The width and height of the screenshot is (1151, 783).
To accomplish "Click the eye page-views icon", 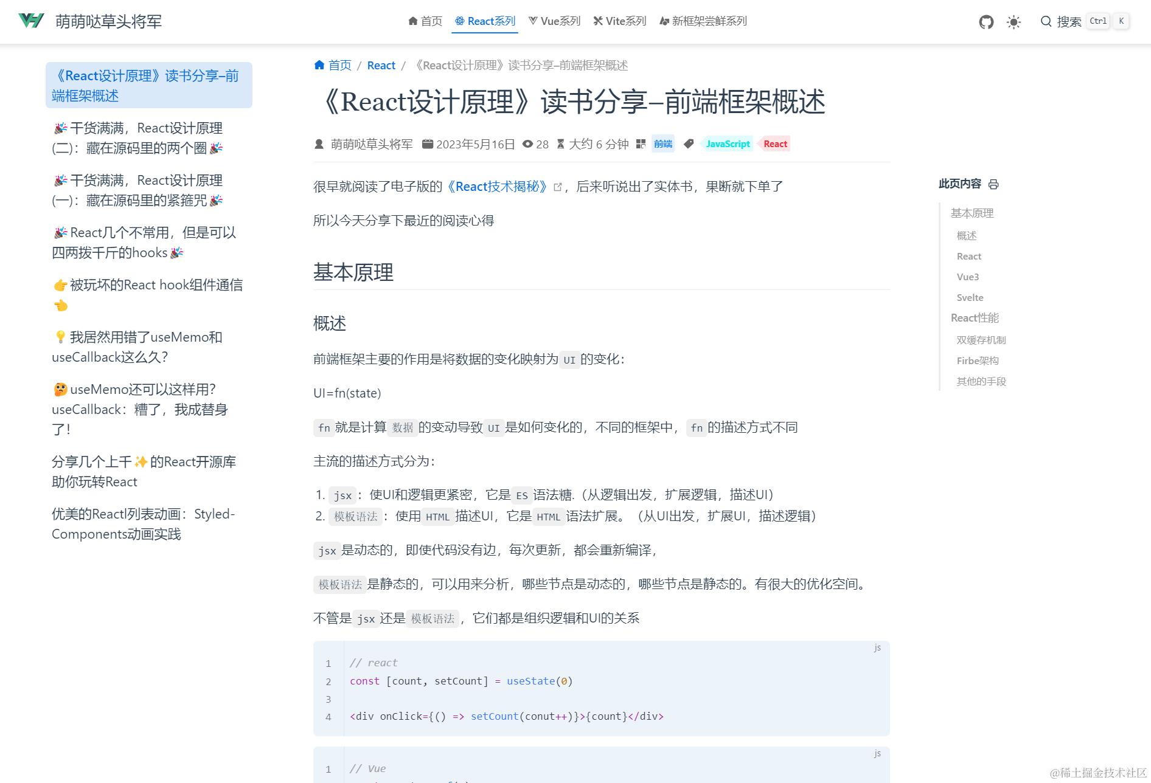I will tap(527, 144).
